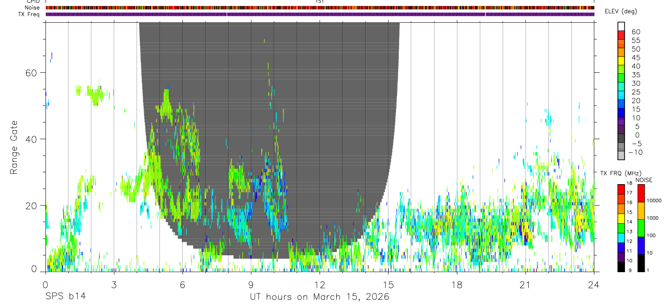Click the 'TX Freq' row label at top left

(x=29, y=14)
